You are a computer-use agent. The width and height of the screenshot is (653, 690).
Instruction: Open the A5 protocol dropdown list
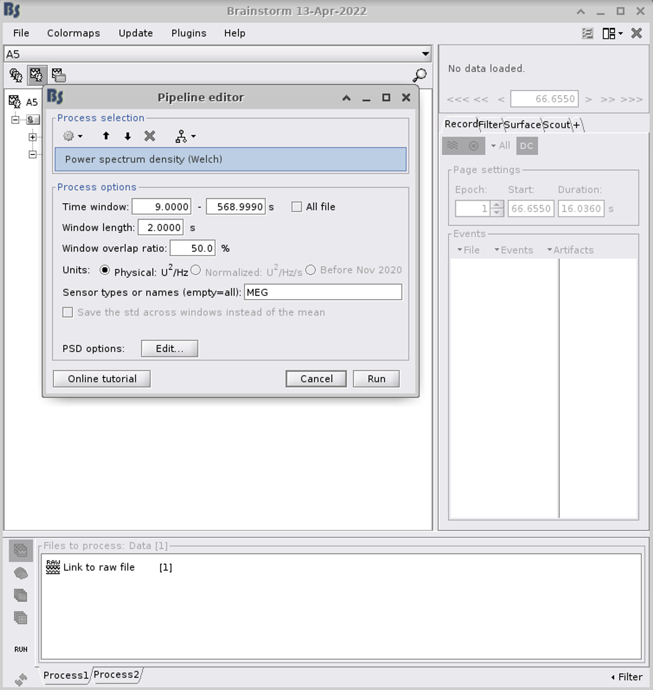pos(426,54)
